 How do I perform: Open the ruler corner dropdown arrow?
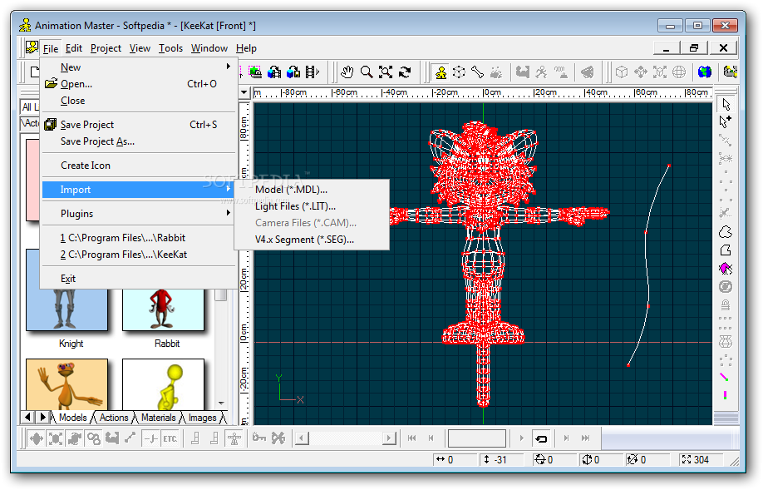point(244,92)
